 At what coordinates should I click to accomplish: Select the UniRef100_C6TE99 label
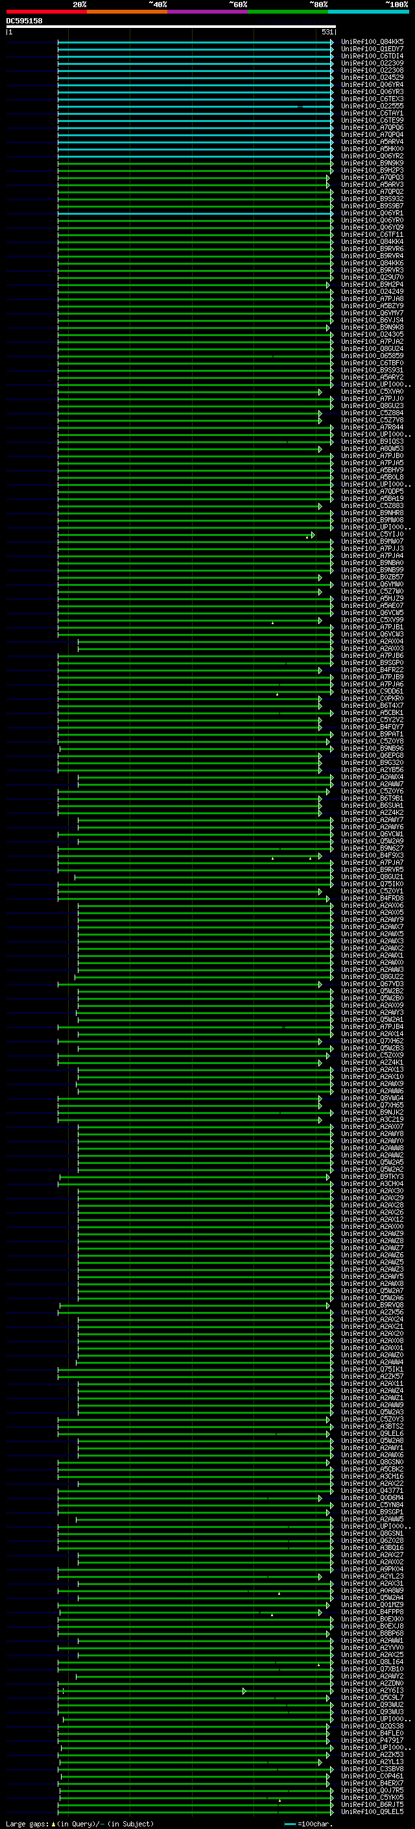click(x=372, y=120)
